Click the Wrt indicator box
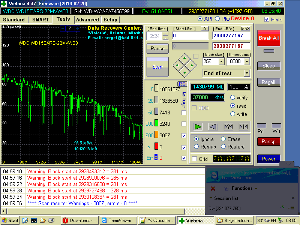This screenshot has width=300, height=225. (276, 126)
